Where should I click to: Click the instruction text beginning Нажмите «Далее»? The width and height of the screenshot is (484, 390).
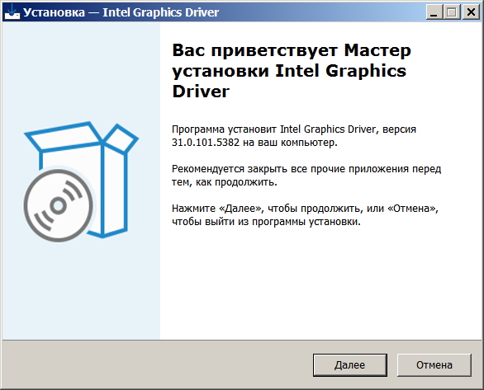tap(306, 215)
